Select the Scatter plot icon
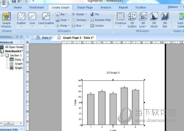Image resolution: width=184 pixels, height=131 pixels. [x=21, y=17]
